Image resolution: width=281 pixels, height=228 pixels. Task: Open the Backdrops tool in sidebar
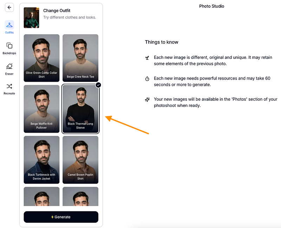pyautogui.click(x=9, y=46)
